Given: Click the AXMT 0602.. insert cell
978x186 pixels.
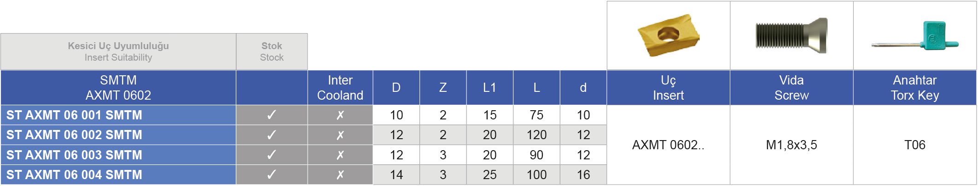Looking at the screenshot, I should point(669,145).
